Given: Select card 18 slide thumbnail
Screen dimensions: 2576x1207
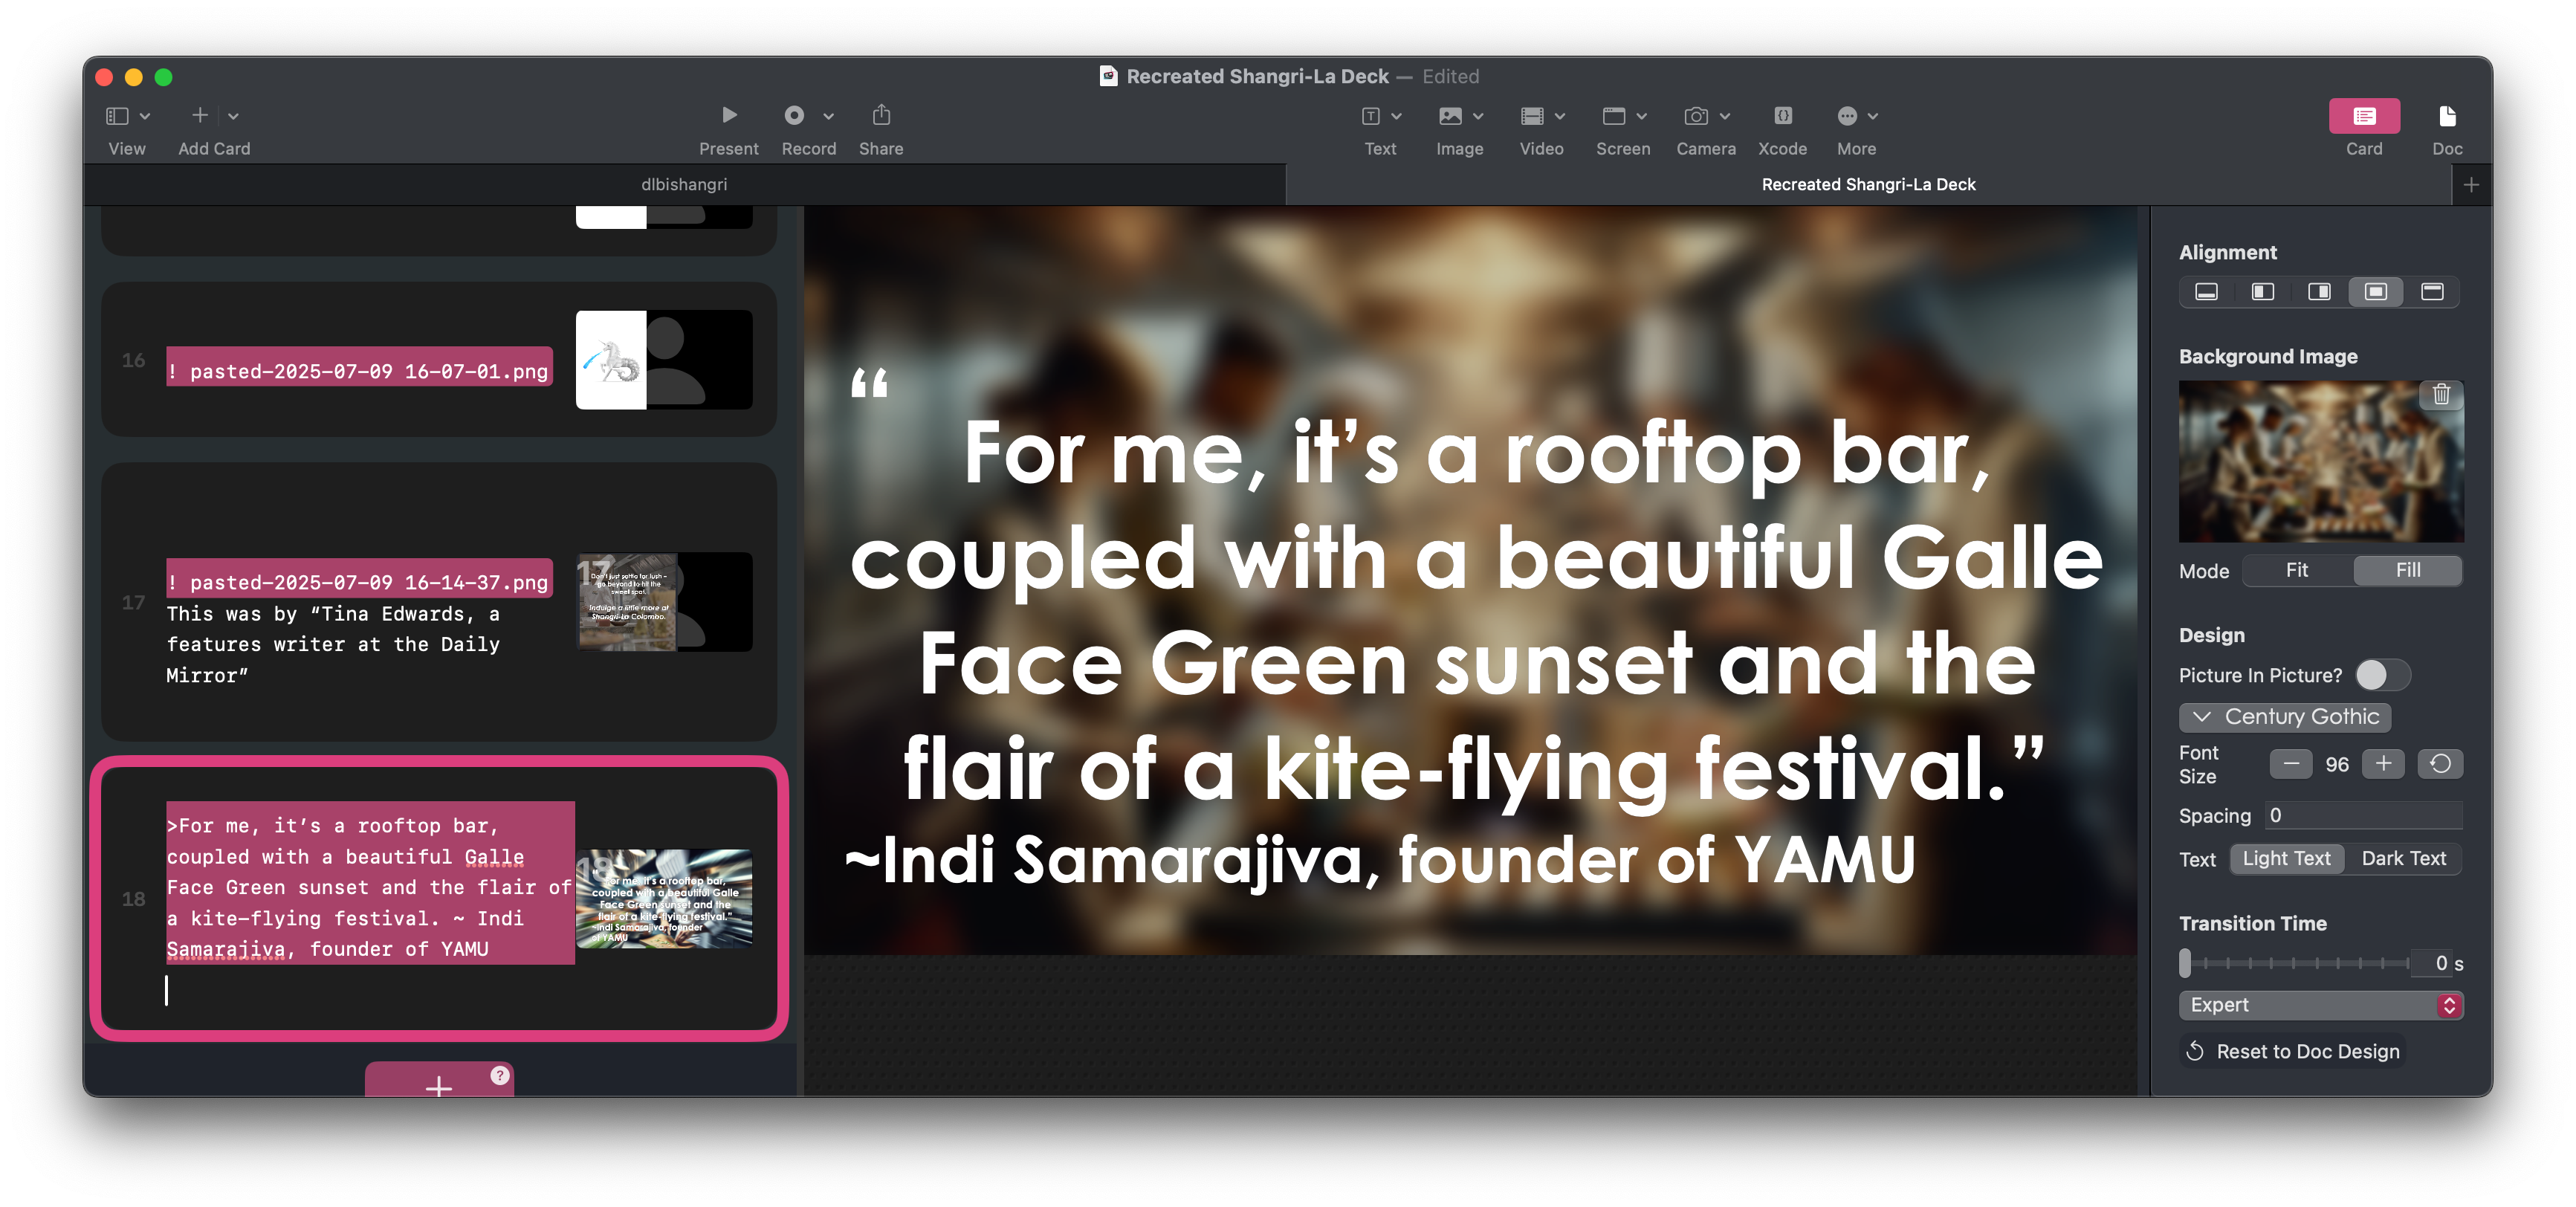Looking at the screenshot, I should (x=664, y=898).
